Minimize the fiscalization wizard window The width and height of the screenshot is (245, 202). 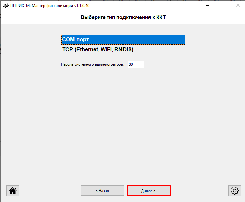pos(207,6)
